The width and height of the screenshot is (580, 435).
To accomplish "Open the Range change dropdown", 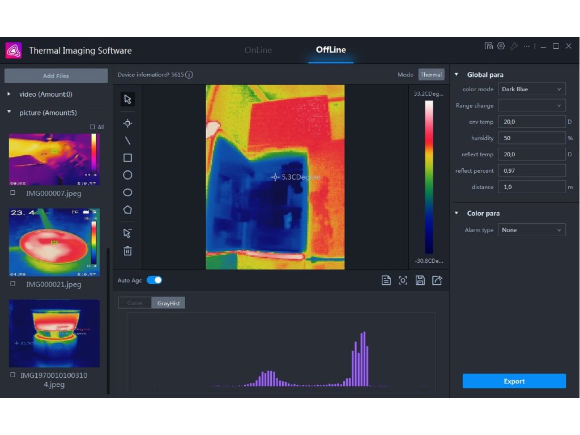I will (531, 105).
